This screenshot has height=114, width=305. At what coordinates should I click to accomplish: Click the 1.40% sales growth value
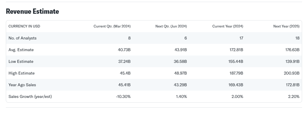[x=181, y=96]
